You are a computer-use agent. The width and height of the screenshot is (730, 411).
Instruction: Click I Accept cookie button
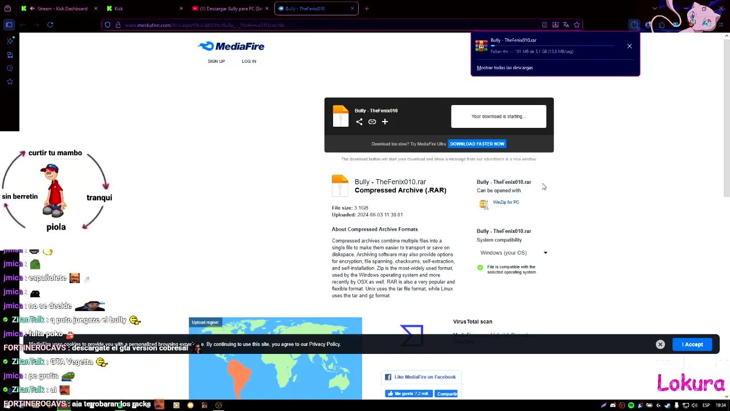(x=692, y=344)
